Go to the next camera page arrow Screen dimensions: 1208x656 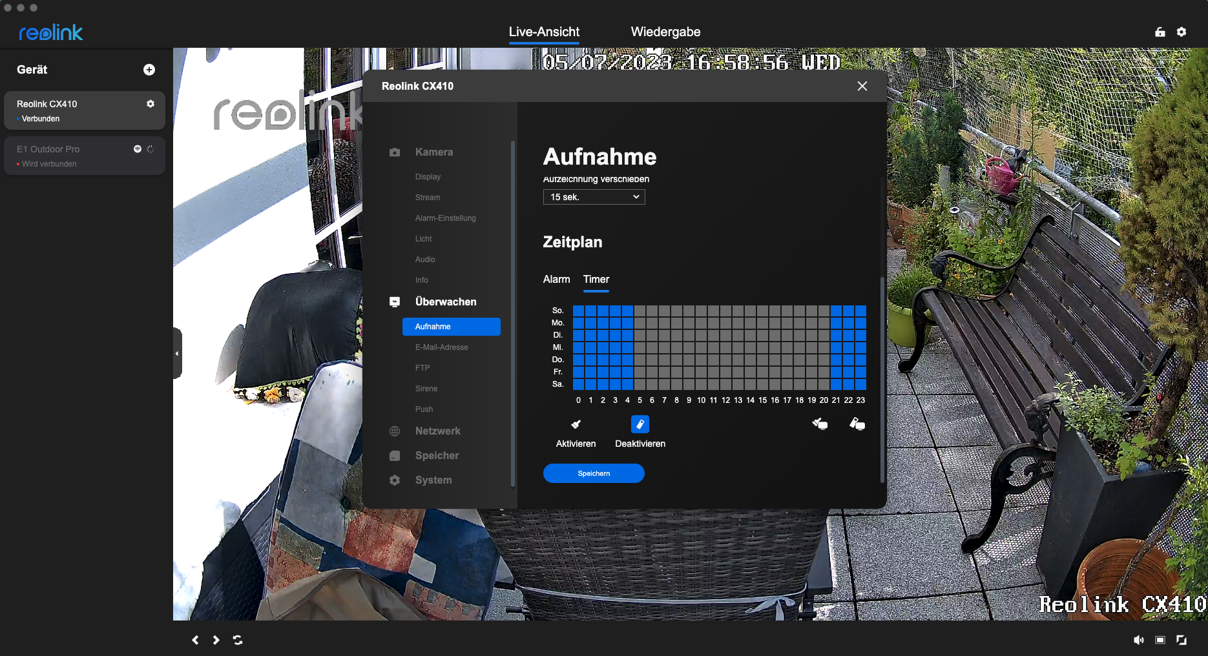point(216,640)
